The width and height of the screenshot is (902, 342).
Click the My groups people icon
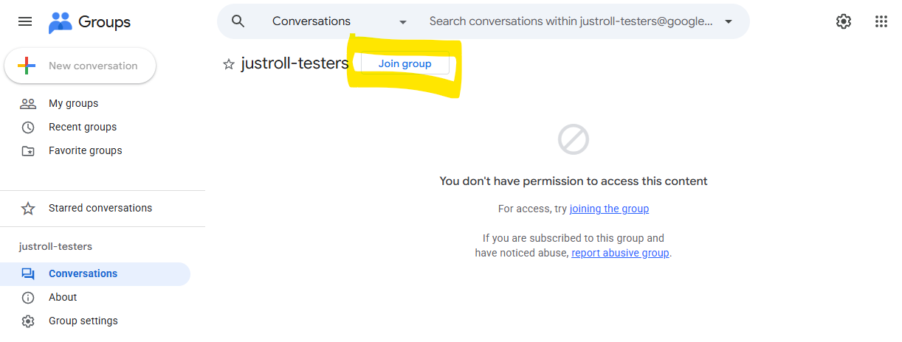(x=28, y=104)
